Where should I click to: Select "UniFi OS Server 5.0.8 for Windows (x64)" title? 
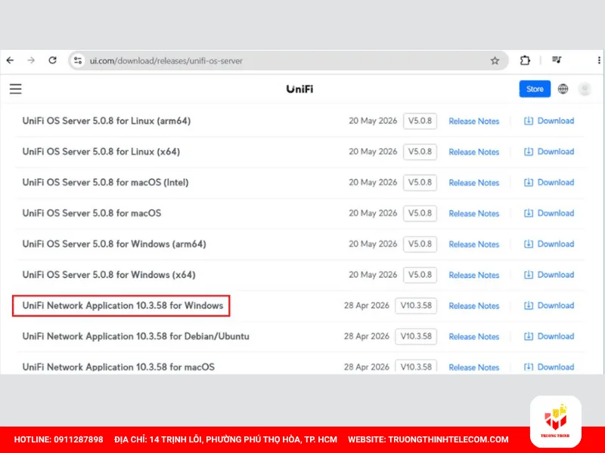[109, 275]
